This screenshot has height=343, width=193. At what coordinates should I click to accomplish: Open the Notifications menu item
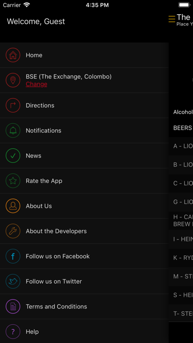click(84, 131)
